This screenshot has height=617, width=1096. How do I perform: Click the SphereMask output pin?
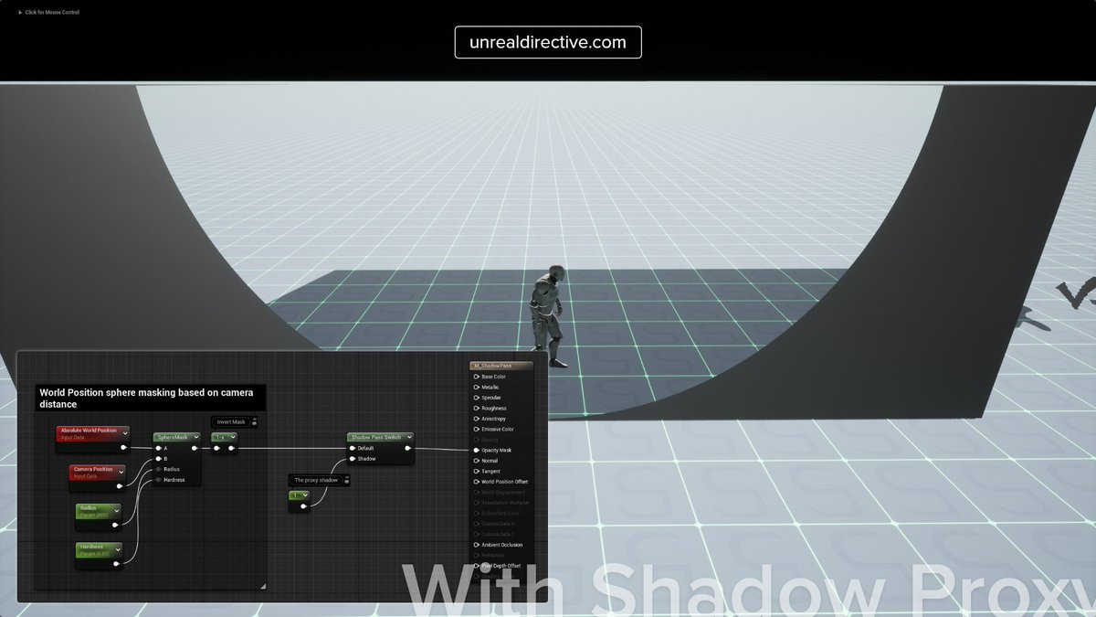click(195, 448)
